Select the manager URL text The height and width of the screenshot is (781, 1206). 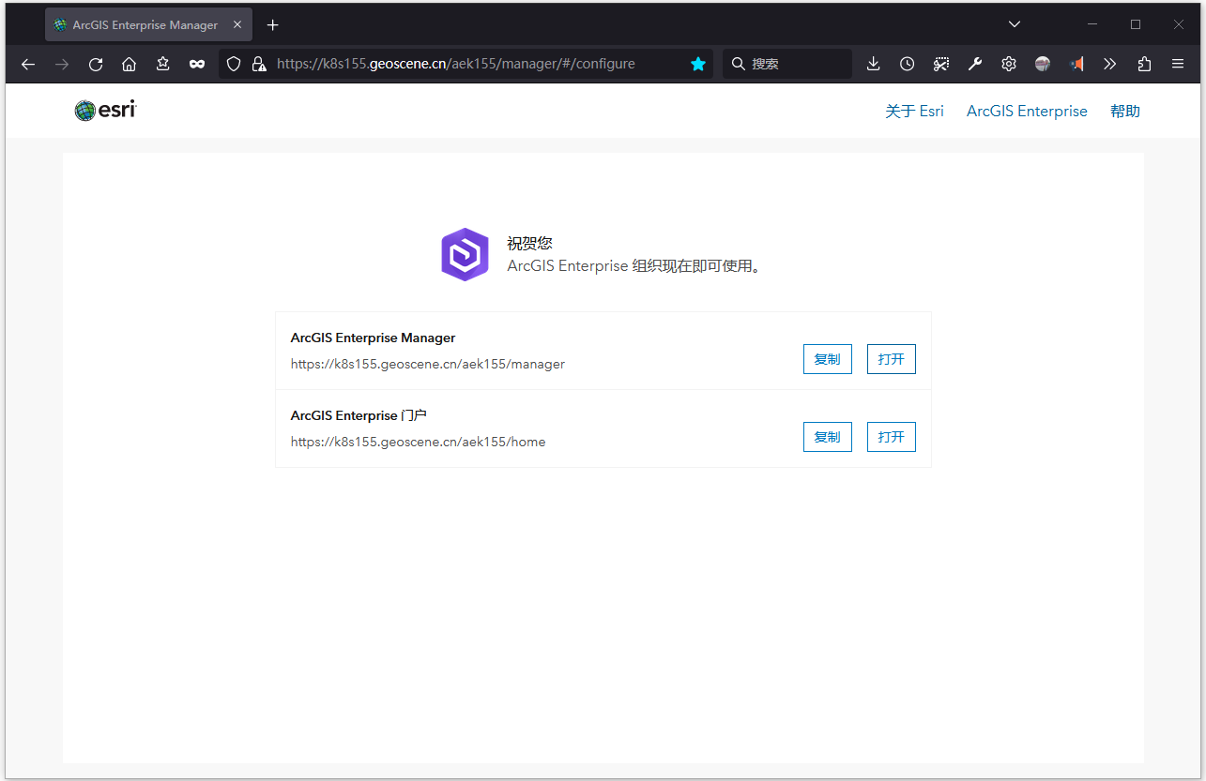(x=428, y=364)
